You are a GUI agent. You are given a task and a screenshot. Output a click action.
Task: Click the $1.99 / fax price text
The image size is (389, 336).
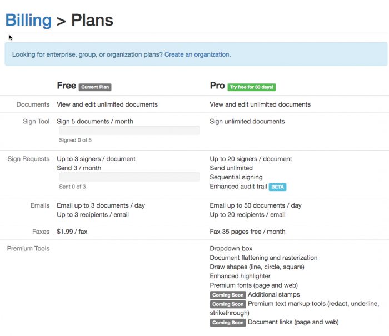72,232
